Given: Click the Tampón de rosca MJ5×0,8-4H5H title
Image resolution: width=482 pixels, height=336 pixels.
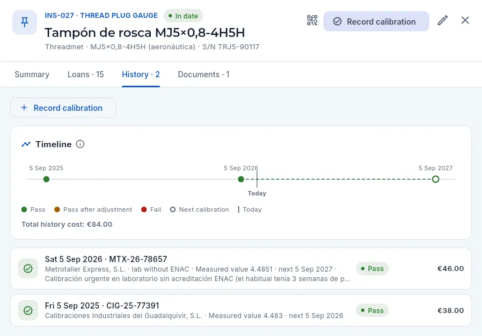Looking at the screenshot, I should [x=145, y=32].
